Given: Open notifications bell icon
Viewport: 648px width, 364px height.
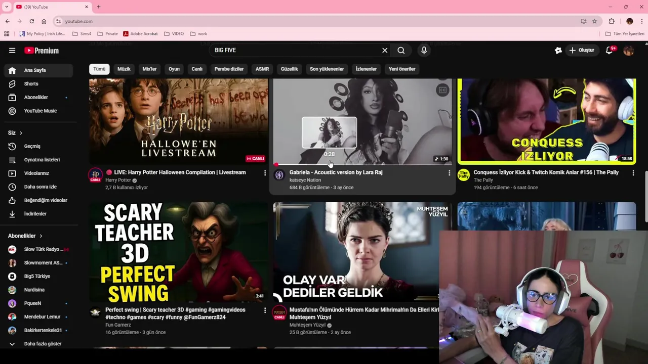Looking at the screenshot, I should [610, 50].
